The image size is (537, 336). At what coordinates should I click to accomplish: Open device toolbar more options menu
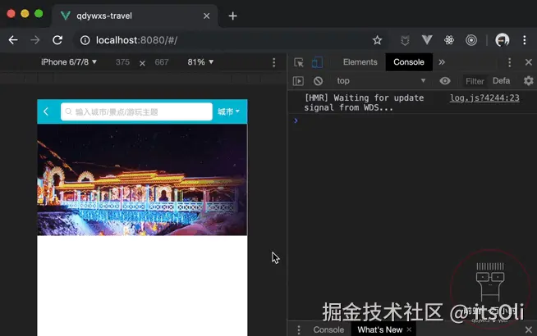point(273,62)
